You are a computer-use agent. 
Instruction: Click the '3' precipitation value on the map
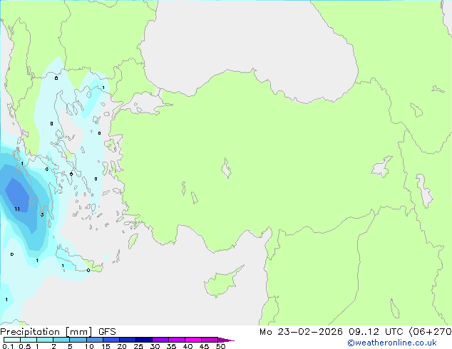click(x=42, y=214)
